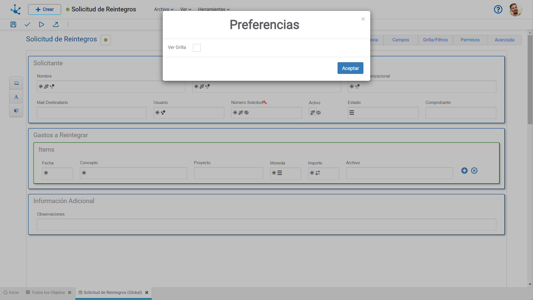Click the Fecha field in Items
533x300 pixels.
point(57,173)
